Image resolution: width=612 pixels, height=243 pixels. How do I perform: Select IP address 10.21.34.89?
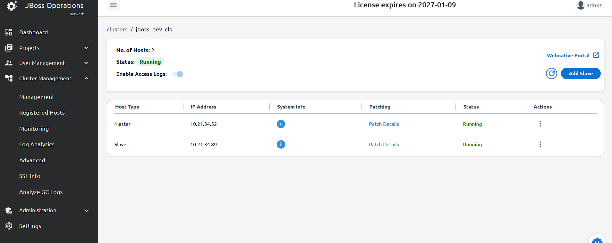[203, 144]
